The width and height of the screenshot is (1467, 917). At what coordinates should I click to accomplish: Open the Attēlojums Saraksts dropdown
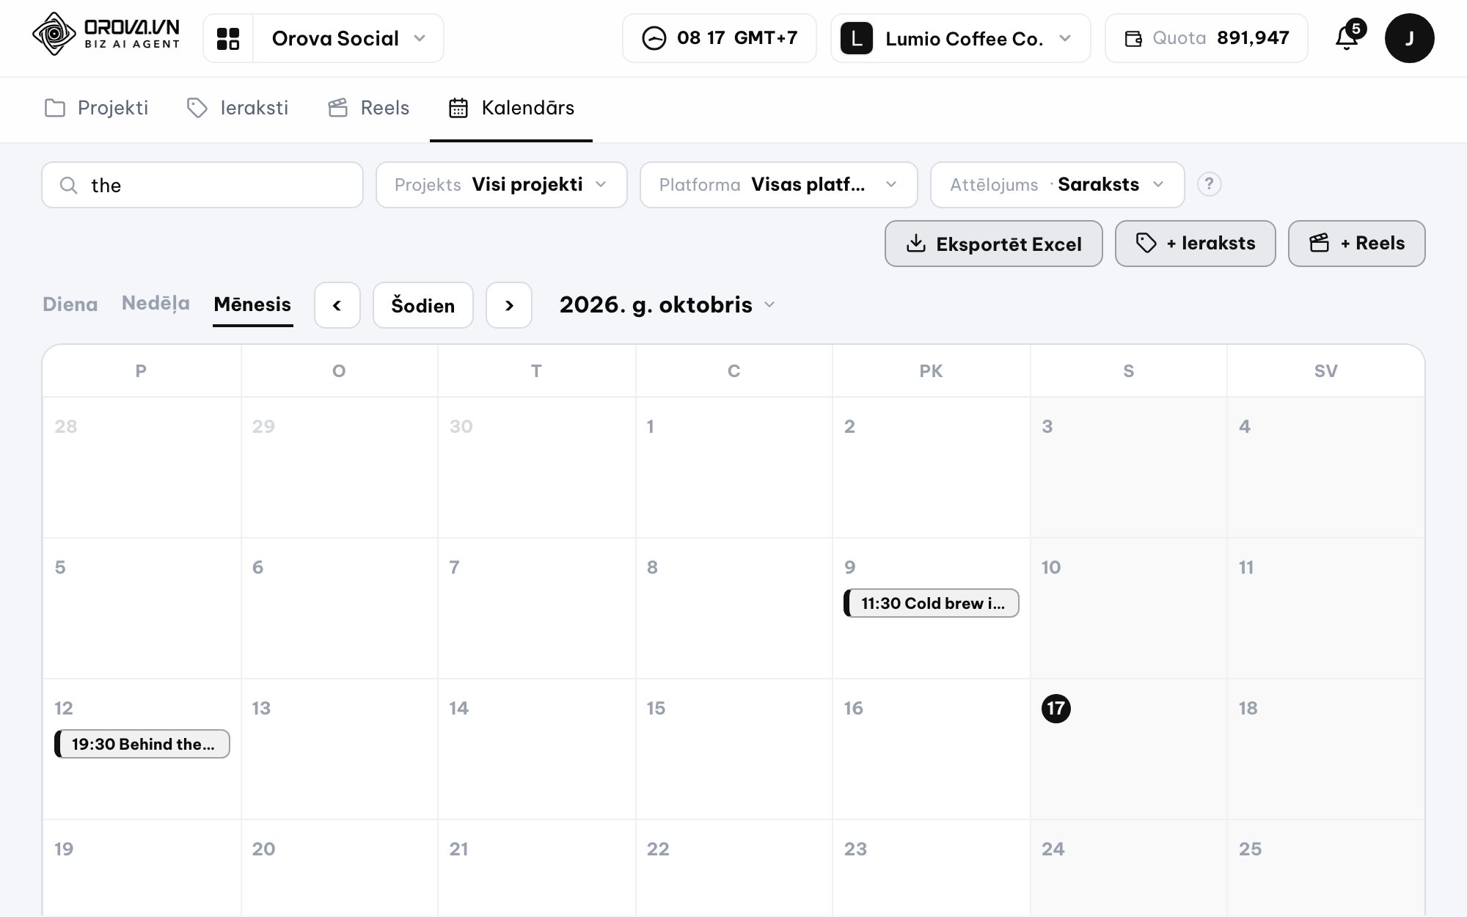coord(1057,185)
